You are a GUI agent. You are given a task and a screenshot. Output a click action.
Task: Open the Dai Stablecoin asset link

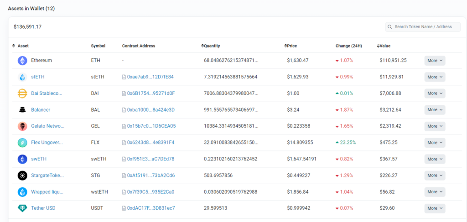47,93
